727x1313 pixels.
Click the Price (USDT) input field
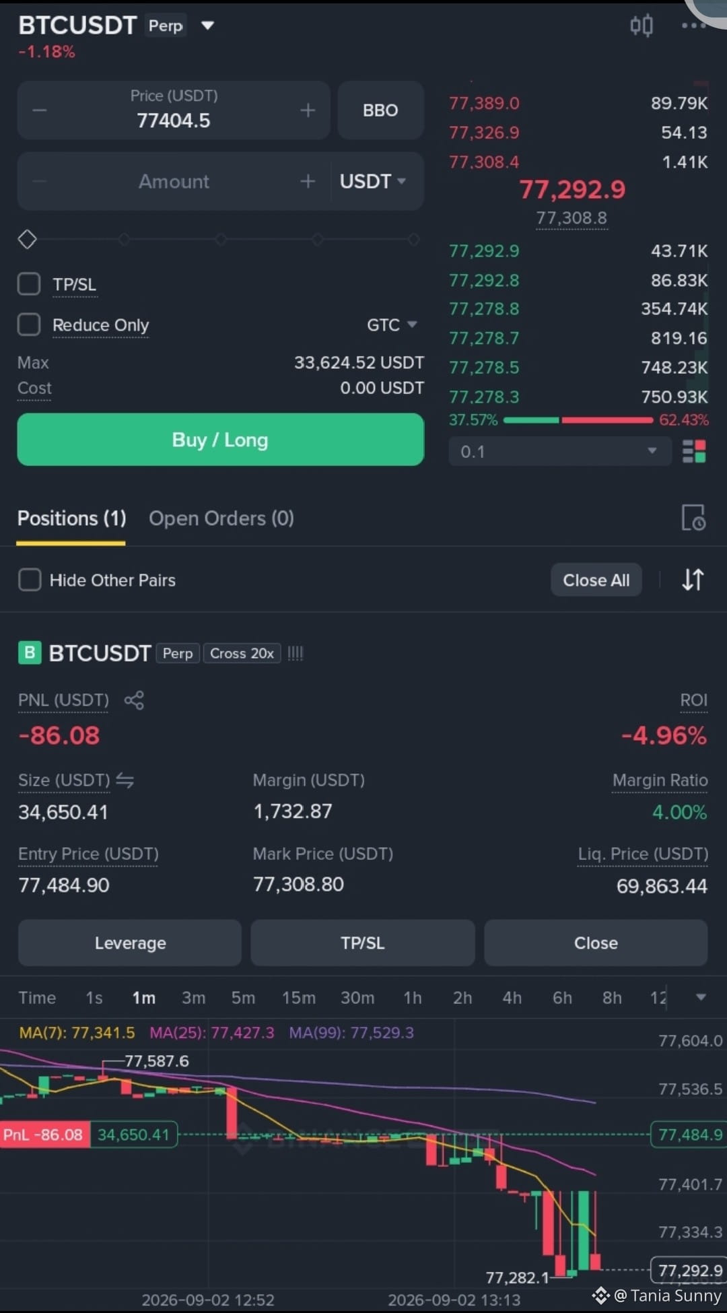tap(174, 110)
